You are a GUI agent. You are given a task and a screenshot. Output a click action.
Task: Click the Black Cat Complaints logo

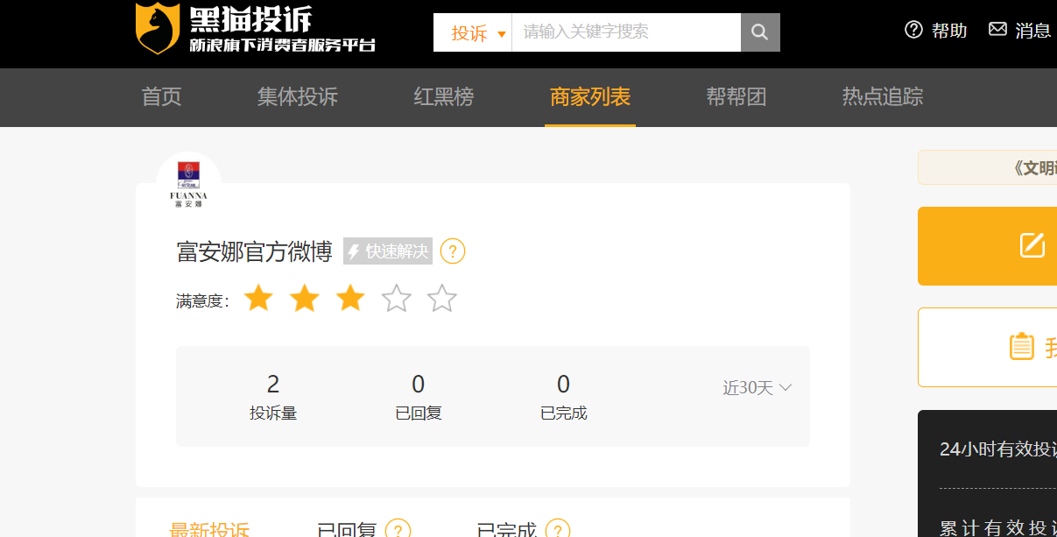(256, 28)
